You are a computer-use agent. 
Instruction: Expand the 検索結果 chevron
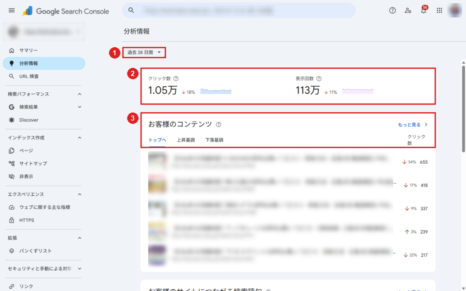click(x=79, y=107)
